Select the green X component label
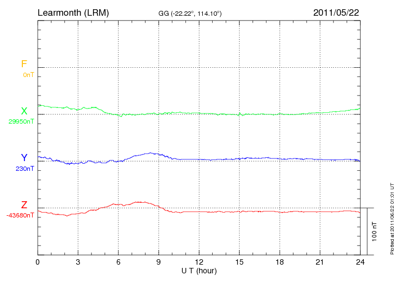The height and width of the screenshot is (282, 397). (24, 111)
